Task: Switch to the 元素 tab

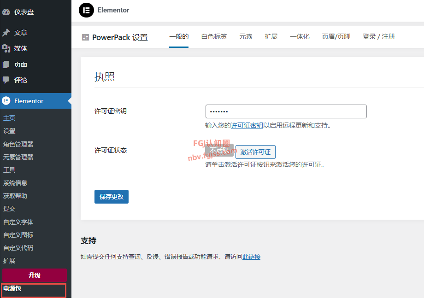Action: click(x=246, y=37)
